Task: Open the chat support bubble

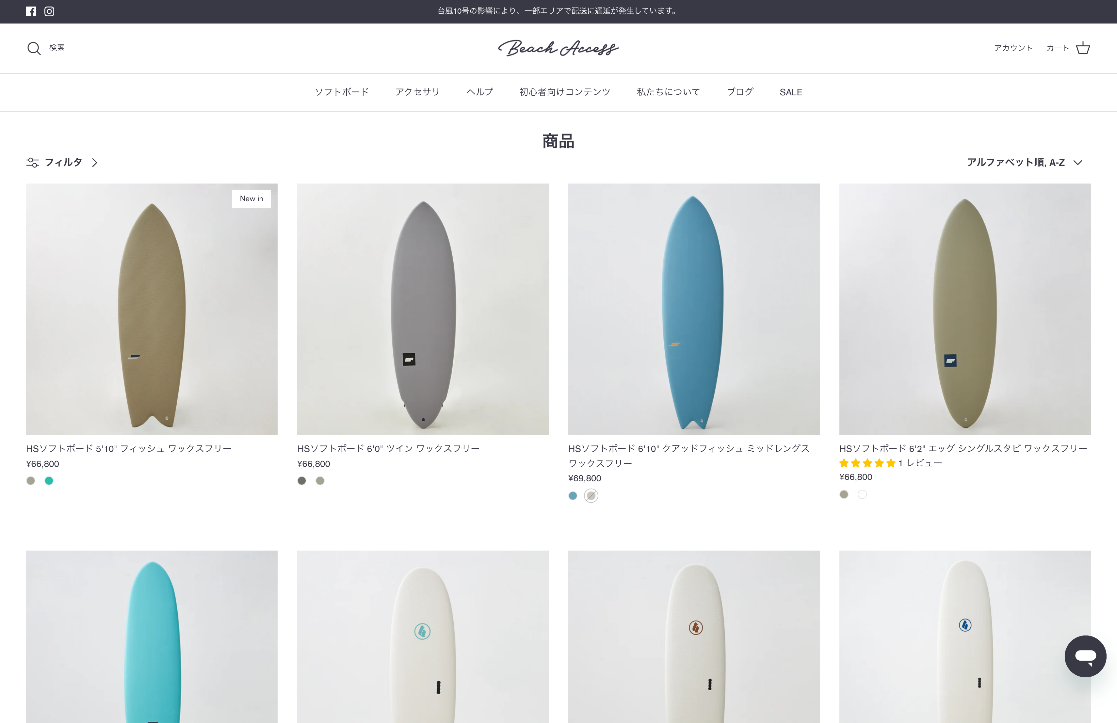Action: [x=1085, y=656]
